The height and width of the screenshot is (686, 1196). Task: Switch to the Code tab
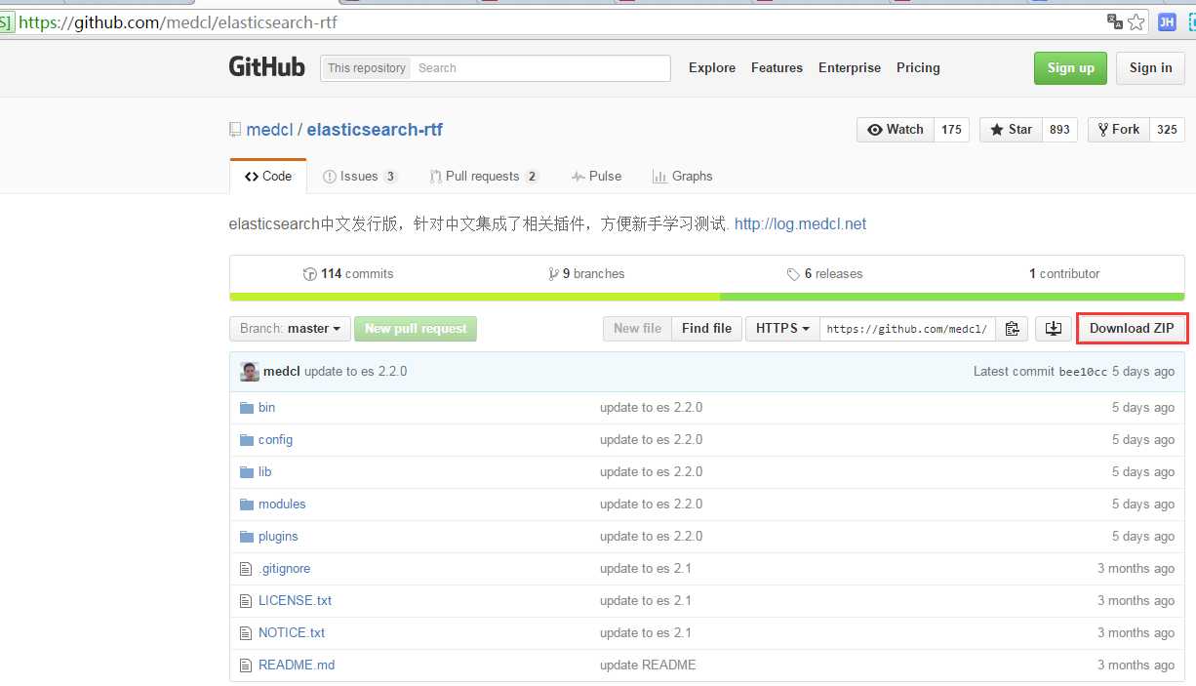pyautogui.click(x=268, y=177)
